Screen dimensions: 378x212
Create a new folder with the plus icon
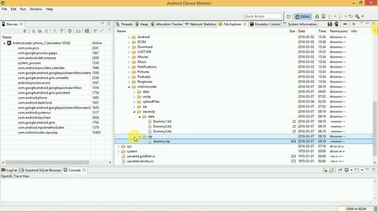[x=353, y=24]
